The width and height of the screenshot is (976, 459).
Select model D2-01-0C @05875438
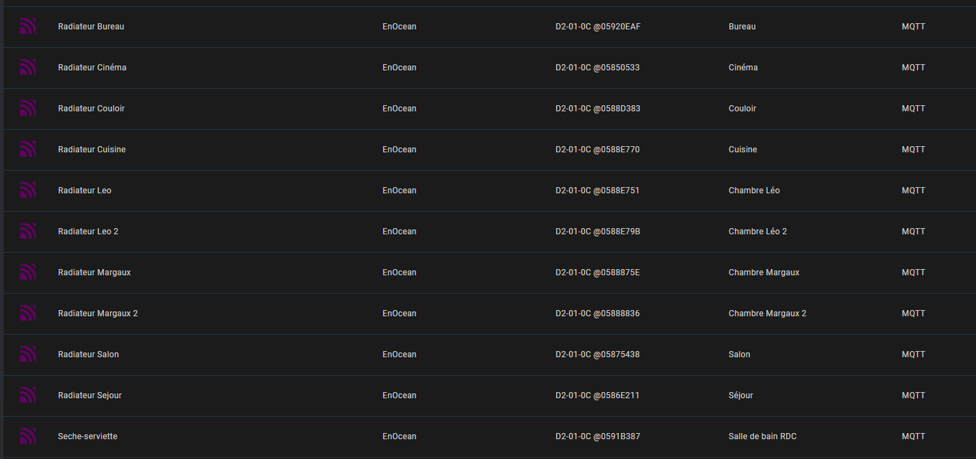point(598,354)
